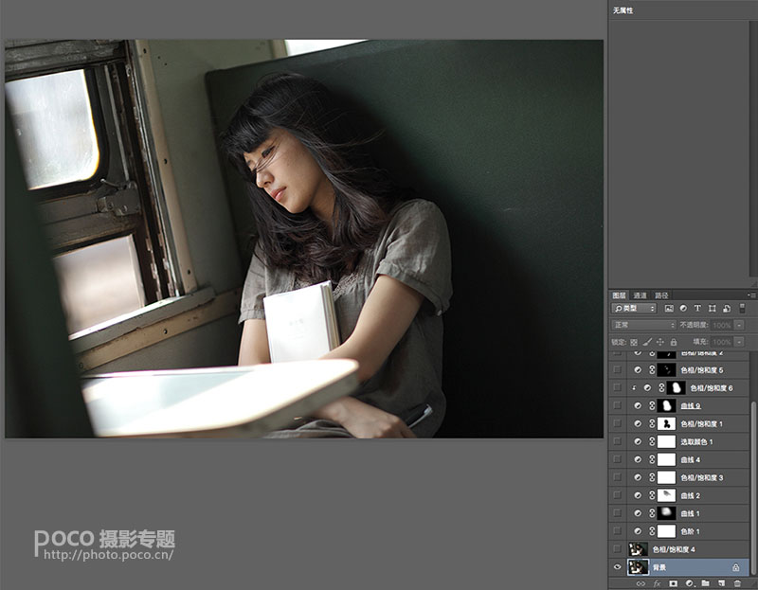Filter layers by type (T) icon
The height and width of the screenshot is (590, 758).
pyautogui.click(x=697, y=309)
